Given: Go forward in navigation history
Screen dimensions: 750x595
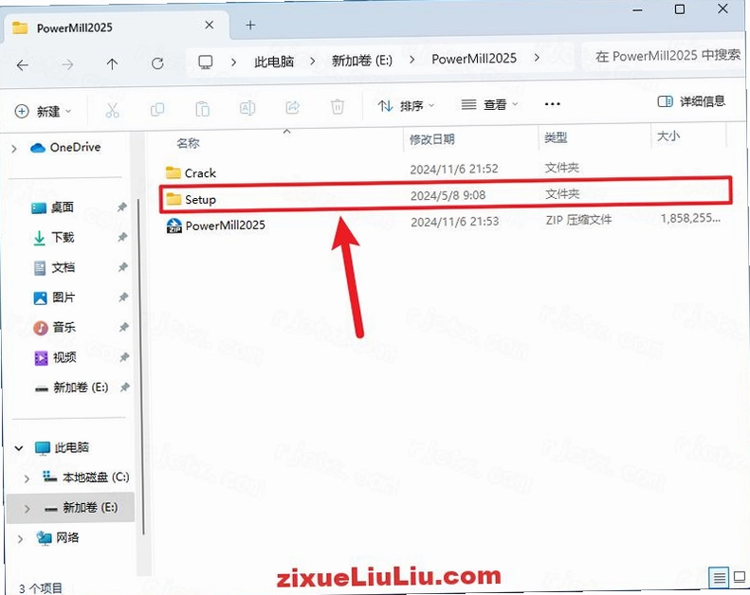Looking at the screenshot, I should point(67,64).
